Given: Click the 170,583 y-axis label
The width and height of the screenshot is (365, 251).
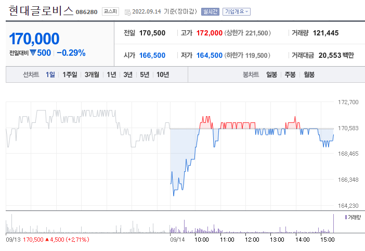Looking at the screenshot, I should [348, 128].
